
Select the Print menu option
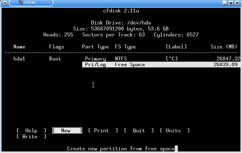(103, 130)
